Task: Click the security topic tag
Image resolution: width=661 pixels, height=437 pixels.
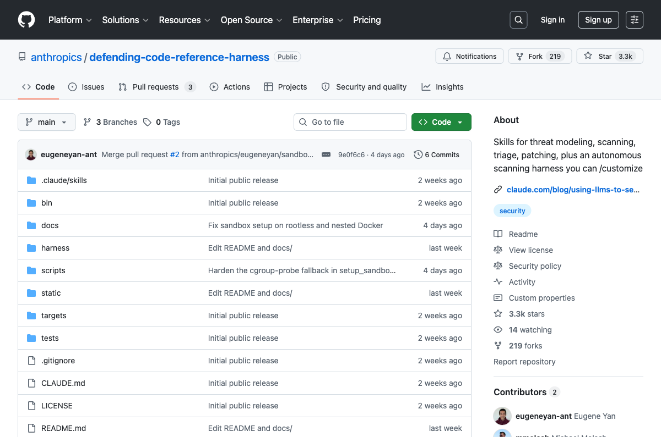Action: (x=512, y=211)
